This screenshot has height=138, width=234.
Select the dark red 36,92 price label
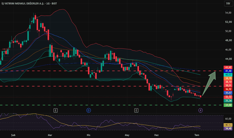[228, 89]
